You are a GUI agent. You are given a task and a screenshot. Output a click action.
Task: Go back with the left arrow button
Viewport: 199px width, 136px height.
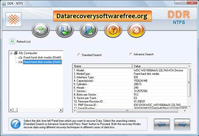[162, 124]
